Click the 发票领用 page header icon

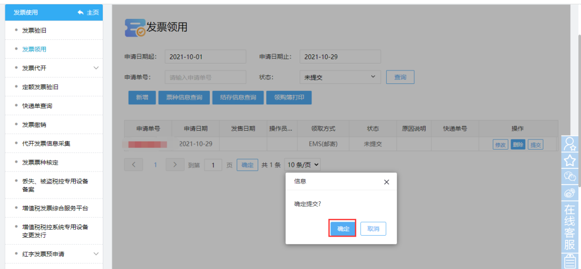pos(135,28)
